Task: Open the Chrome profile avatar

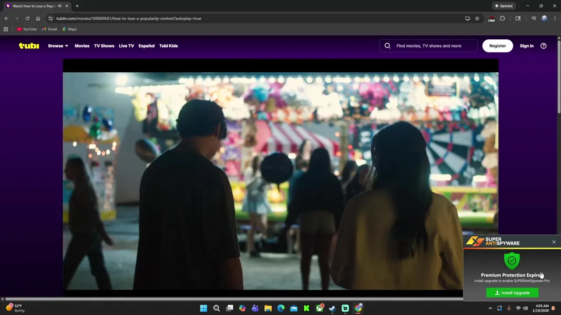Action: tap(544, 18)
